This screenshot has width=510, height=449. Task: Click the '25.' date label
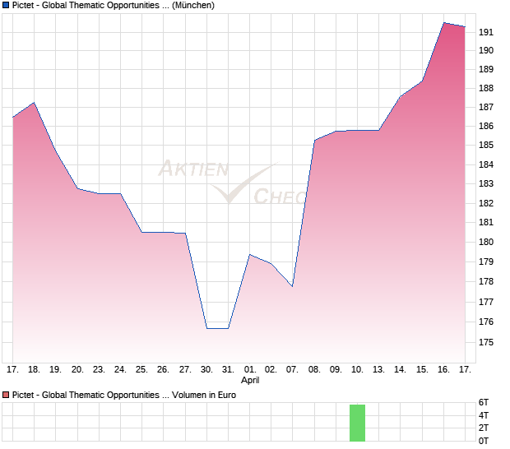tap(141, 370)
